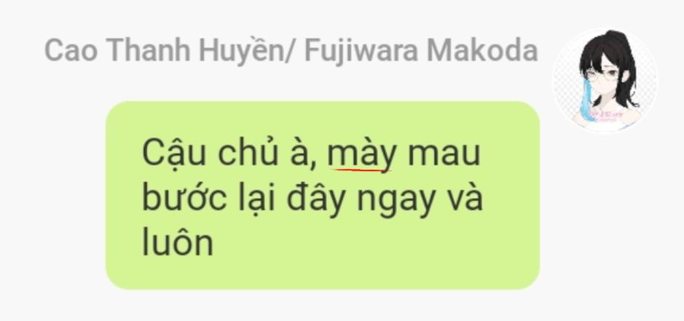Click the red-underlined word mày
This screenshot has width=684, height=321.
click(362, 154)
